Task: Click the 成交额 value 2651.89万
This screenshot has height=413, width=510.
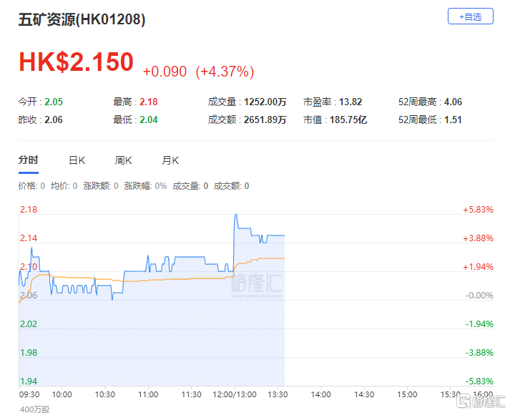Action: pos(265,120)
